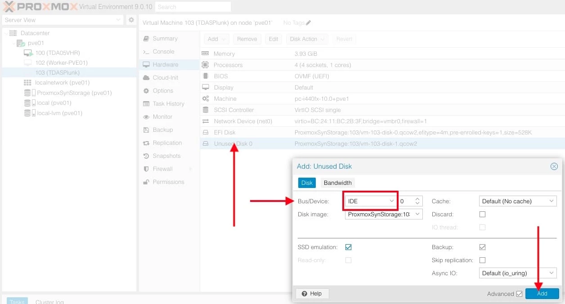Open the Async IO dropdown
Viewport: 565px width, 304px height.
pyautogui.click(x=518, y=273)
